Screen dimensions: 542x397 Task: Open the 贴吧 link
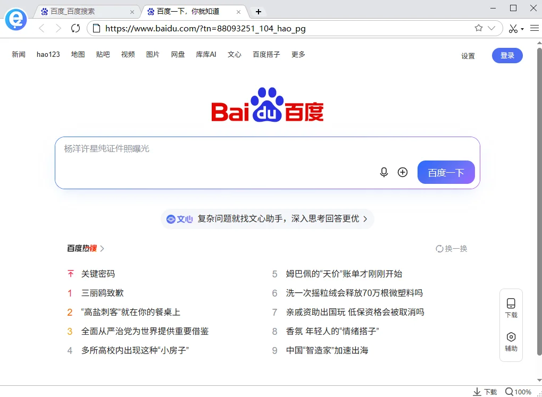[x=103, y=54]
